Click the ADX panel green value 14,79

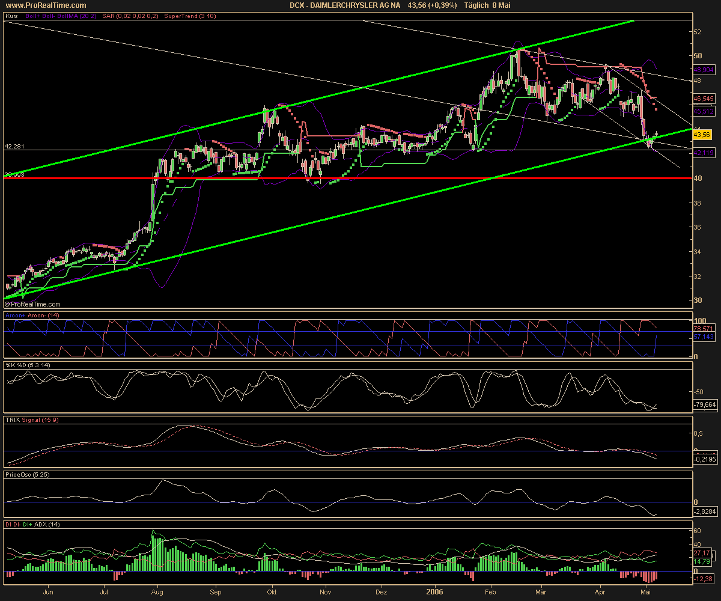coord(702,561)
